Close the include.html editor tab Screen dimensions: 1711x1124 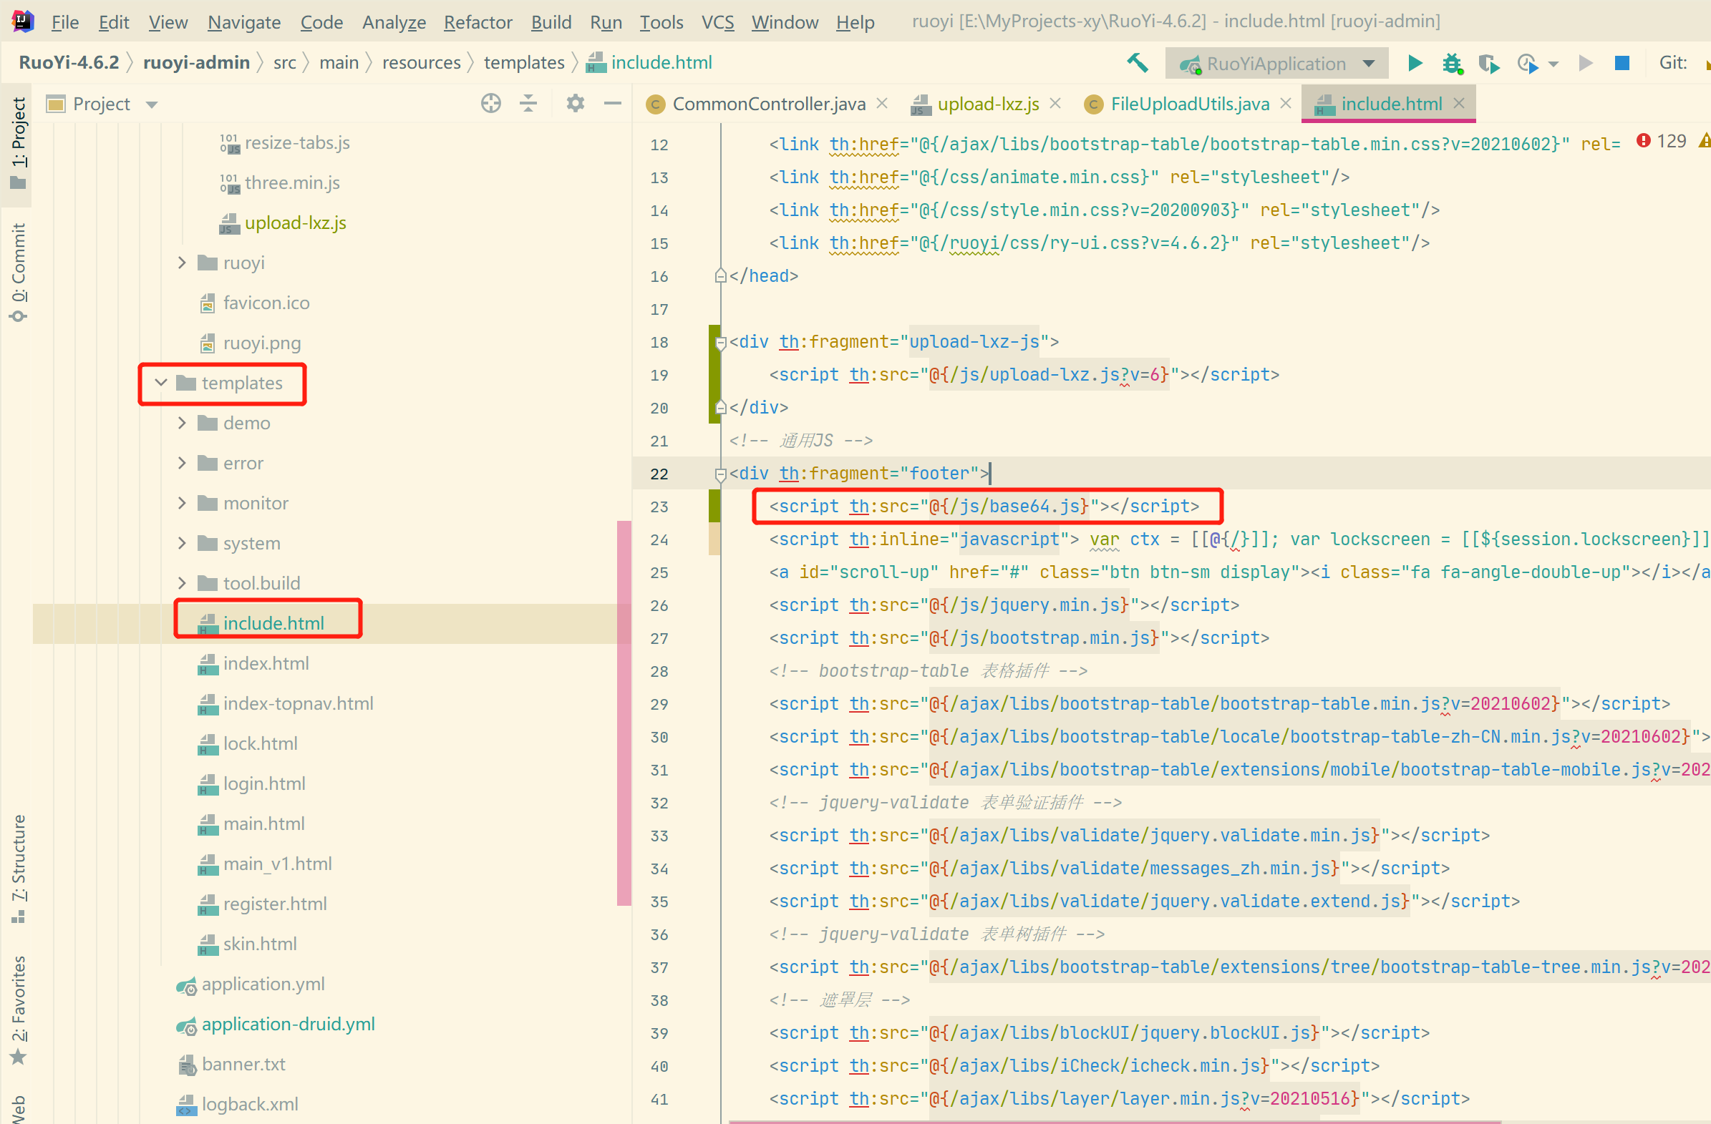tap(1459, 104)
